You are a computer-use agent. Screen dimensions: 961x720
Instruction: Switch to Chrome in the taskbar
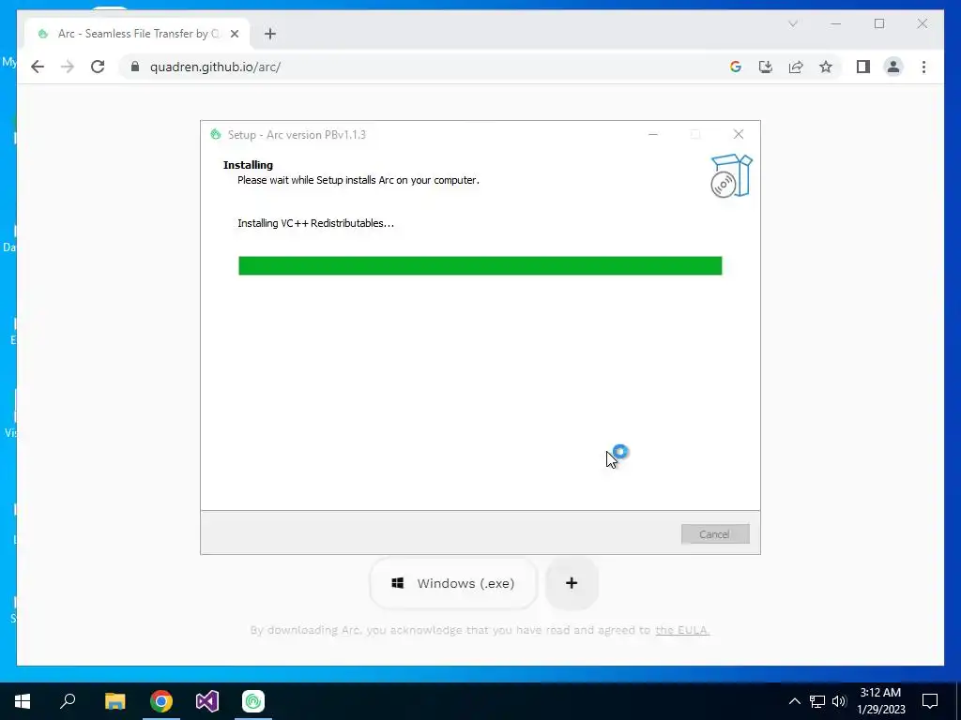[x=161, y=701]
